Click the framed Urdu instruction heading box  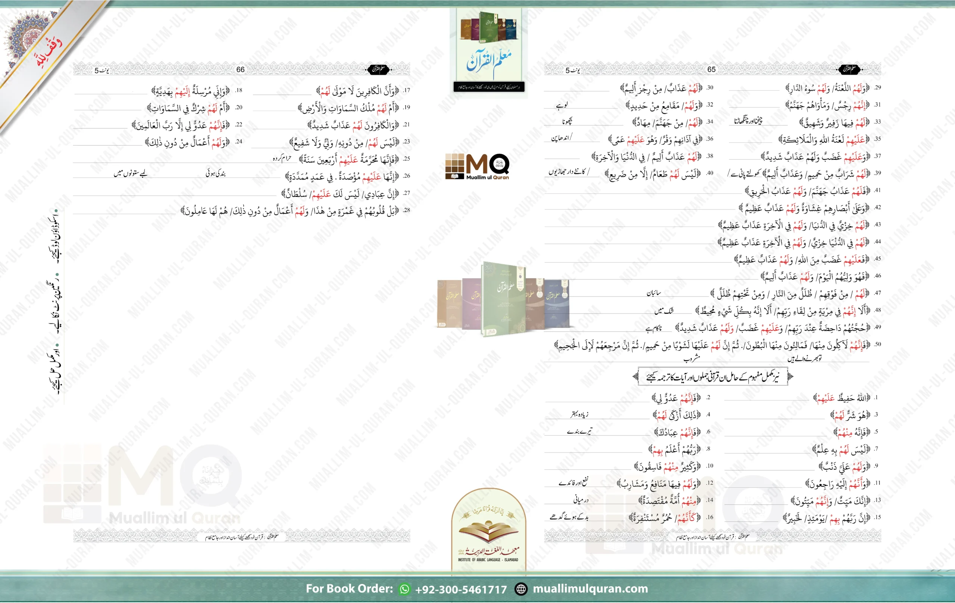pos(713,376)
